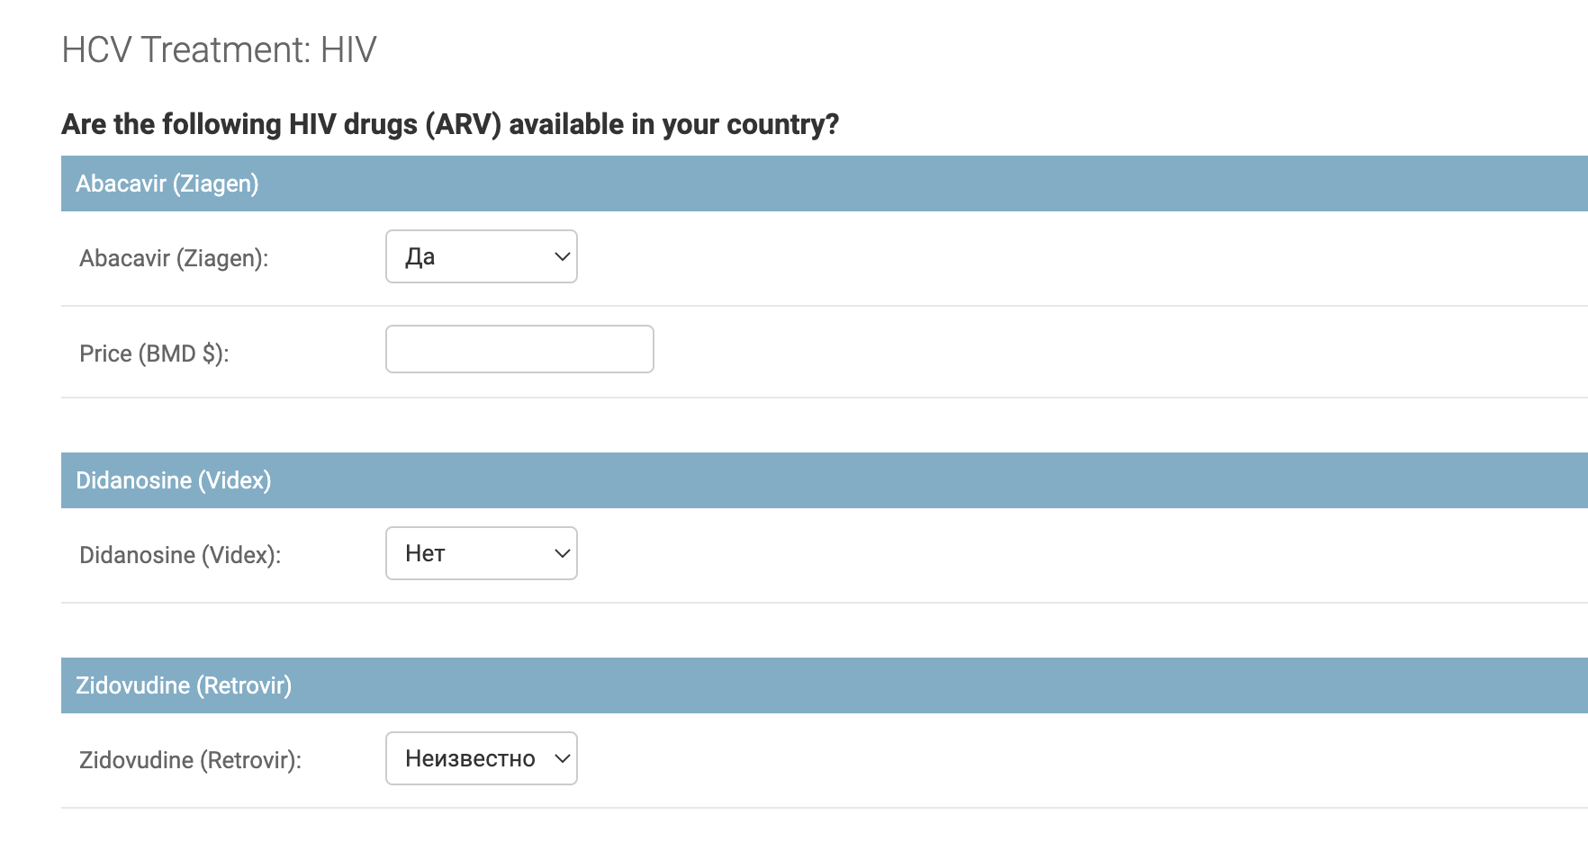Click the Abacavir (Ziagen) blue section header
Screen dimensions: 1588x842
(825, 184)
